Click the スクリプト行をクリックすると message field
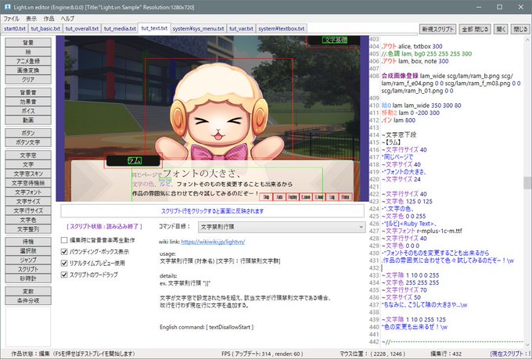Image resolution: width=532 pixels, height=359 pixels. tap(212, 211)
